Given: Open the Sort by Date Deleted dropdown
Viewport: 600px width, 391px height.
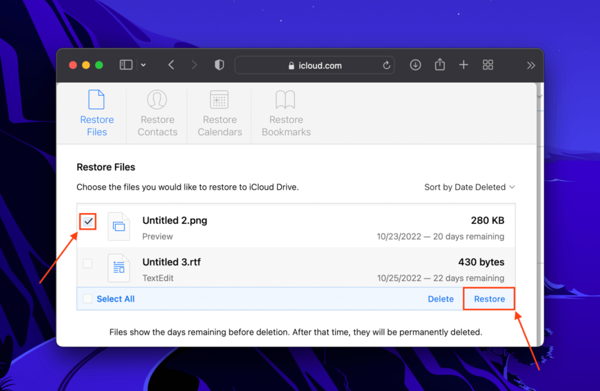Looking at the screenshot, I should click(x=470, y=187).
